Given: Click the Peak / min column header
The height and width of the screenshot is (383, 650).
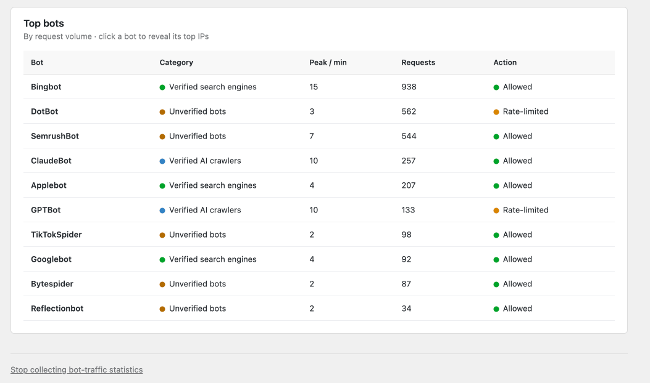Looking at the screenshot, I should [328, 62].
